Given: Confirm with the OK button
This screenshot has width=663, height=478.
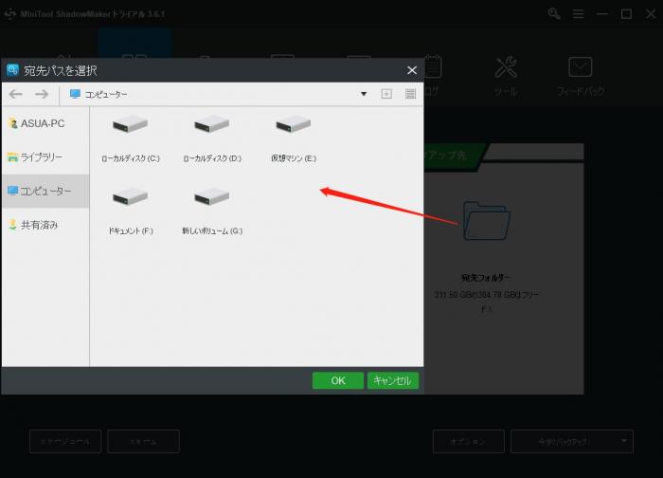Looking at the screenshot, I should (x=338, y=380).
